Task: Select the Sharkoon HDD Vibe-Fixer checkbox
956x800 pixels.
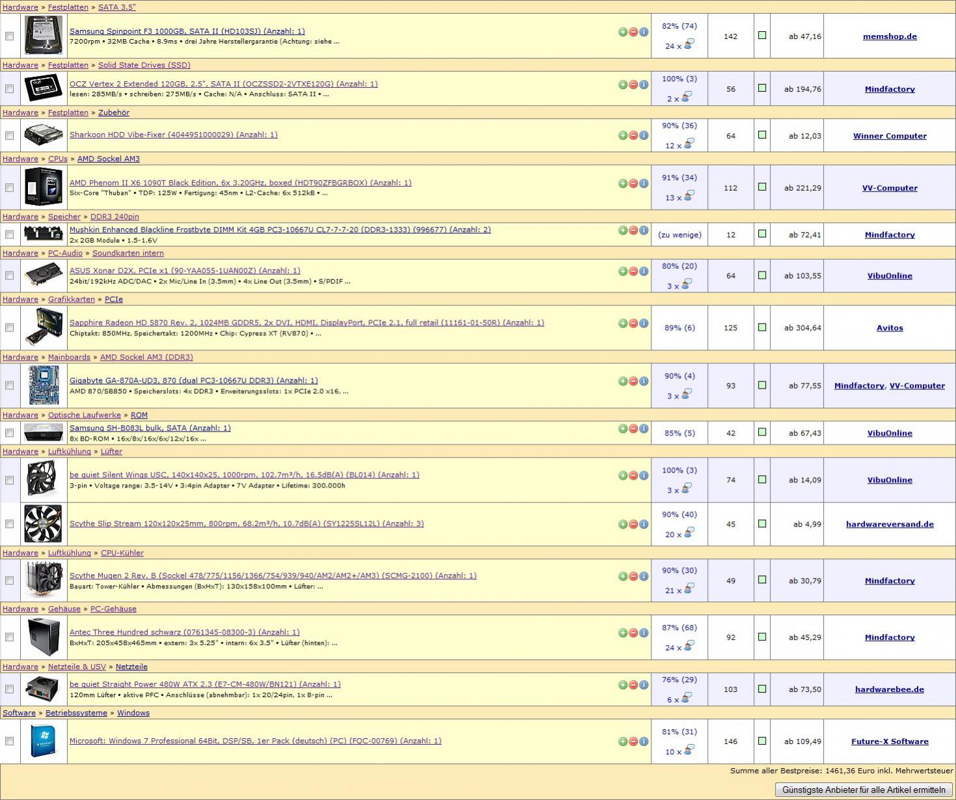Action: 9,135
